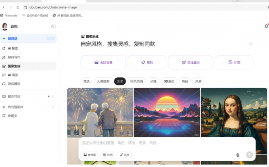Select the 国风插画 category tab
The image size is (269, 167).
[137, 81]
